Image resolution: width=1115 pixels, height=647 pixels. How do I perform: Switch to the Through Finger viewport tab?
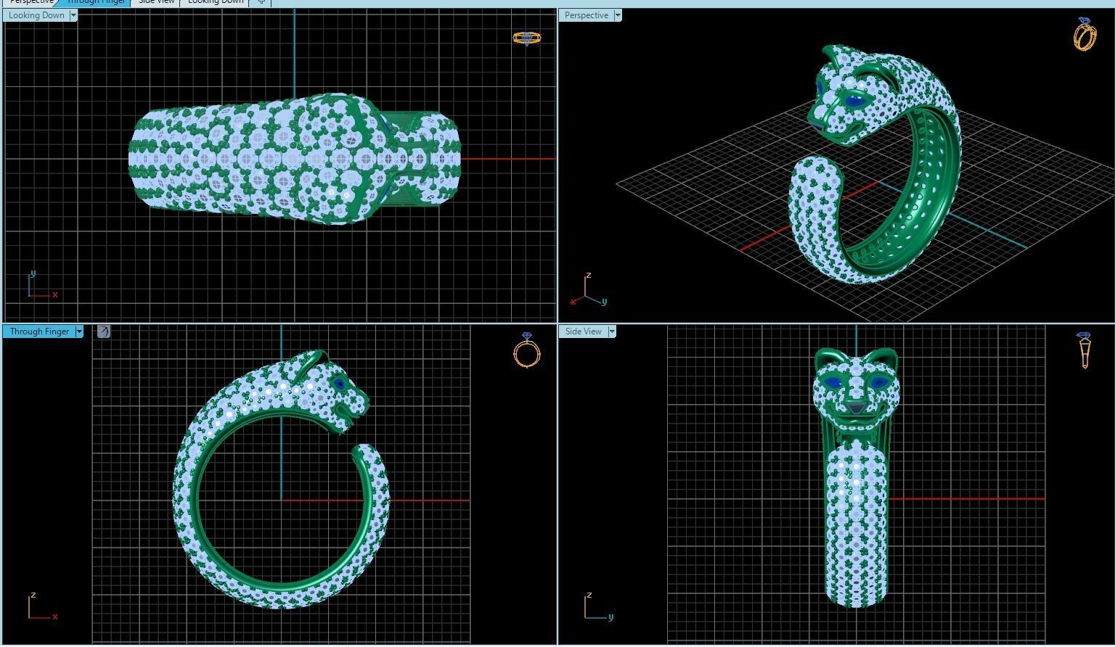96,2
